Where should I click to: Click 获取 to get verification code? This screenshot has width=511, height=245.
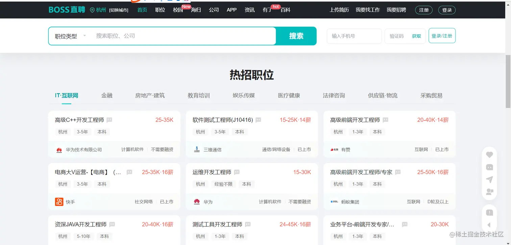(416, 36)
